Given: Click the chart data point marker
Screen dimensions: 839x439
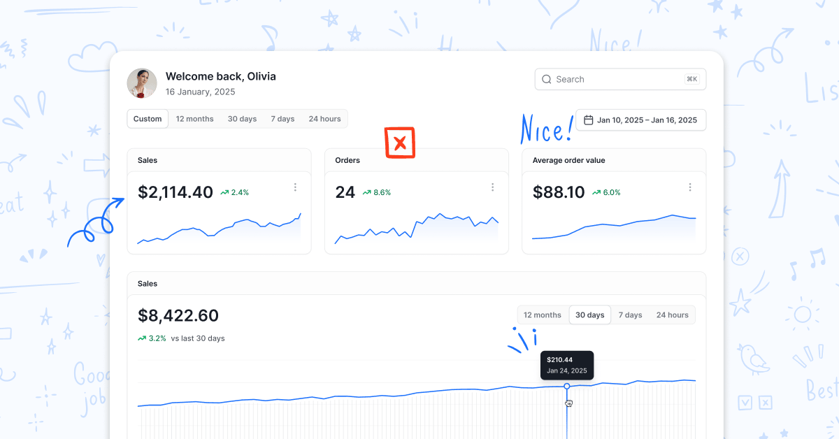Looking at the screenshot, I should coord(567,386).
